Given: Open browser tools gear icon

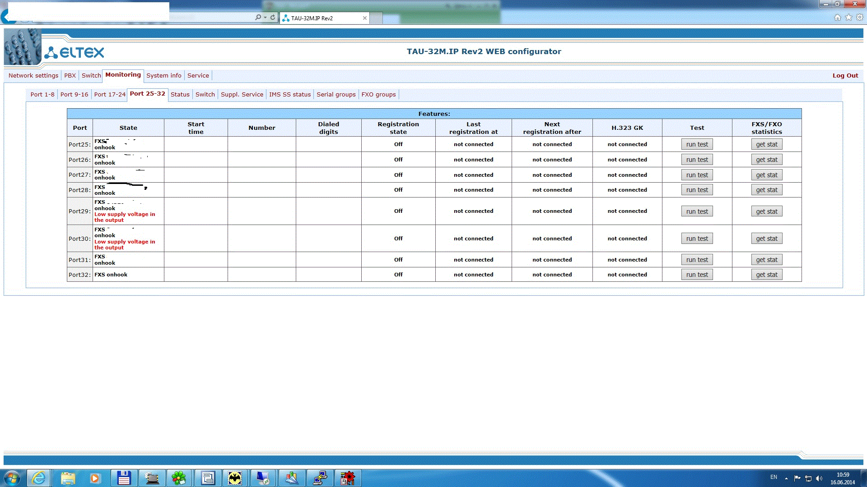Looking at the screenshot, I should click(860, 18).
